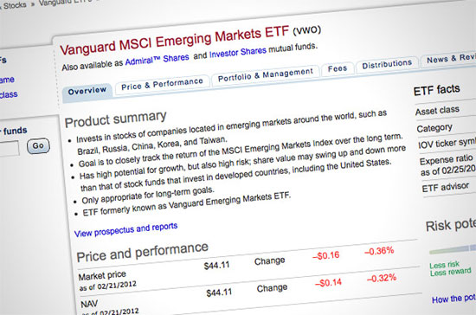
Task: Click the ETF facts heading
Action: click(436, 90)
